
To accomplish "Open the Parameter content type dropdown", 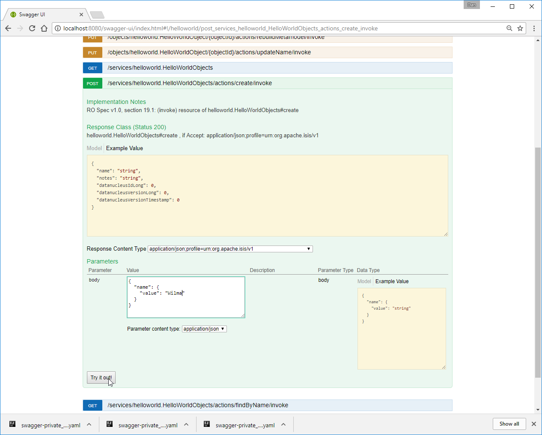I will point(204,329).
